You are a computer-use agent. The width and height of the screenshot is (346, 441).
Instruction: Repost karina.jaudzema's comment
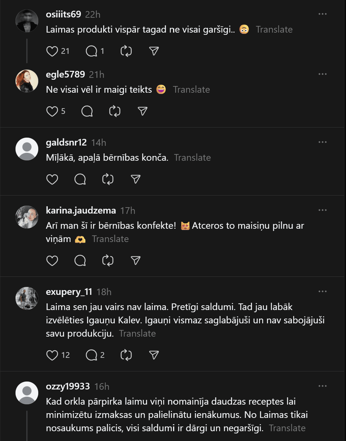click(108, 261)
